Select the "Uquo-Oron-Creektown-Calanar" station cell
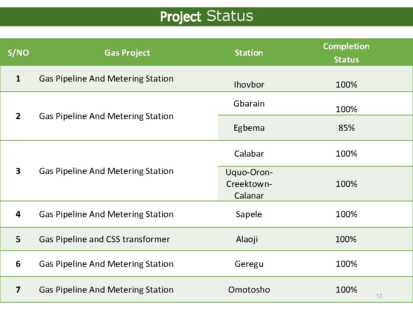 tap(249, 184)
